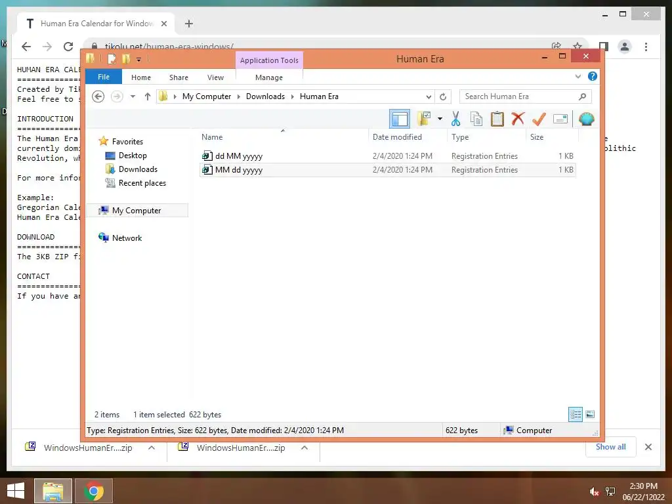Viewport: 672px width, 504px height.
Task: Sort by Type column header
Action: click(486, 137)
